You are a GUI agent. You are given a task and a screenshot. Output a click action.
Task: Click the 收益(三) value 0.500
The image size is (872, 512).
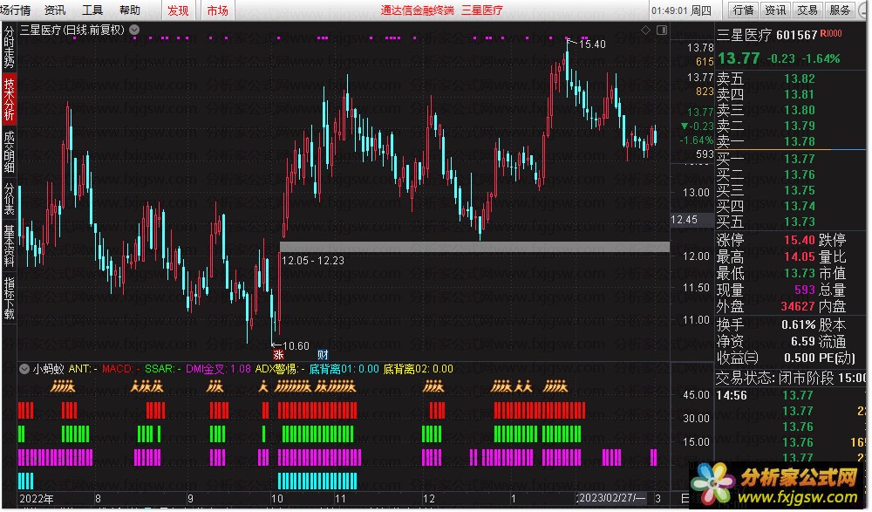[799, 358]
